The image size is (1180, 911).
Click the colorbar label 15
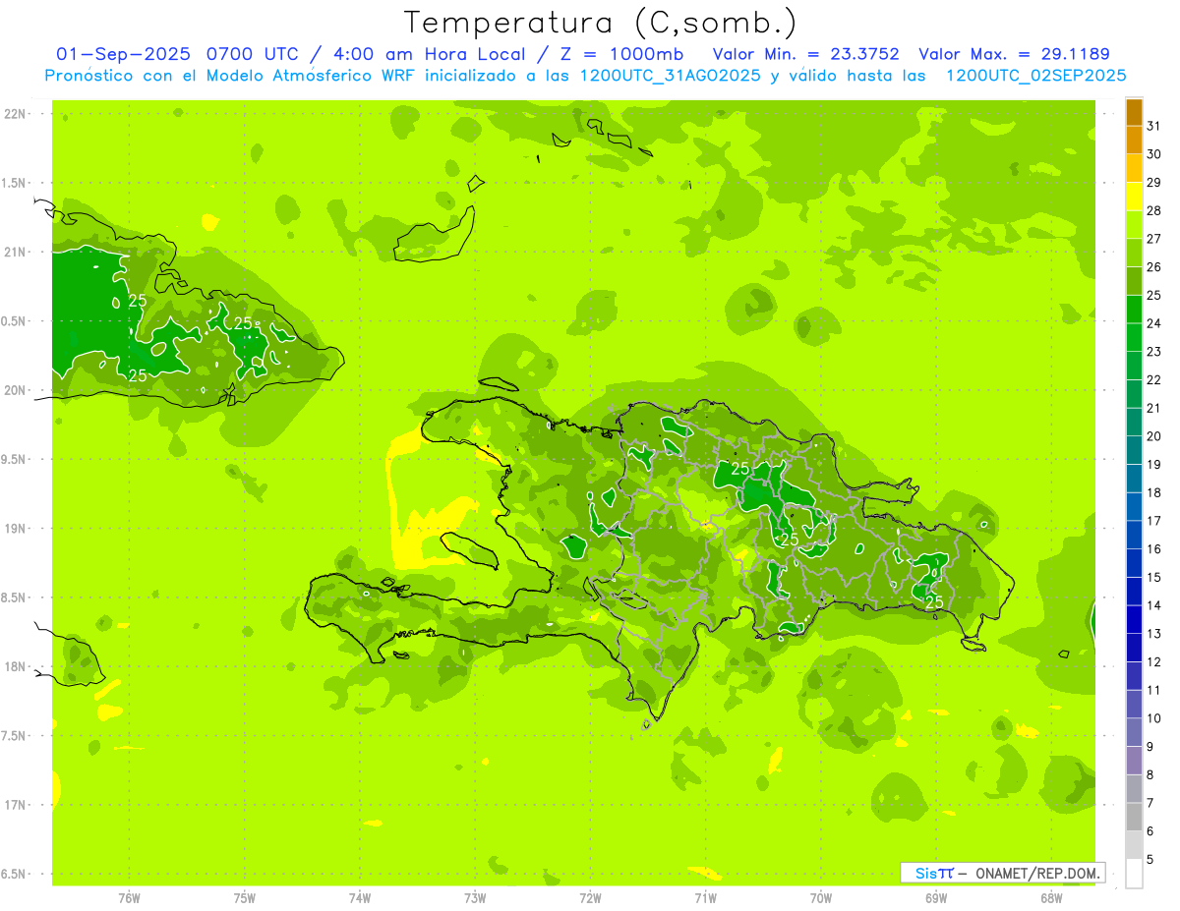pos(1154,578)
